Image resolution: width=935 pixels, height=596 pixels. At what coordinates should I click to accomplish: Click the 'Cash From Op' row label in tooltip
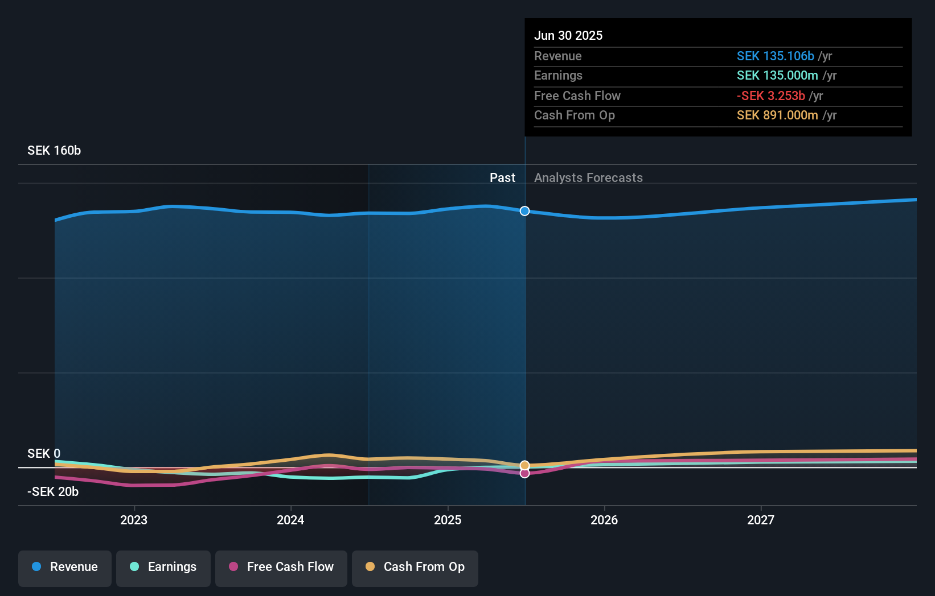(575, 115)
